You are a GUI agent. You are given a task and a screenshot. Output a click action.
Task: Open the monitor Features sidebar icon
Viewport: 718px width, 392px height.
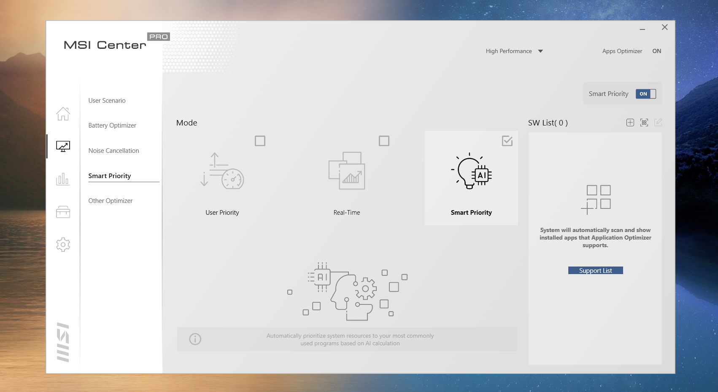point(63,147)
